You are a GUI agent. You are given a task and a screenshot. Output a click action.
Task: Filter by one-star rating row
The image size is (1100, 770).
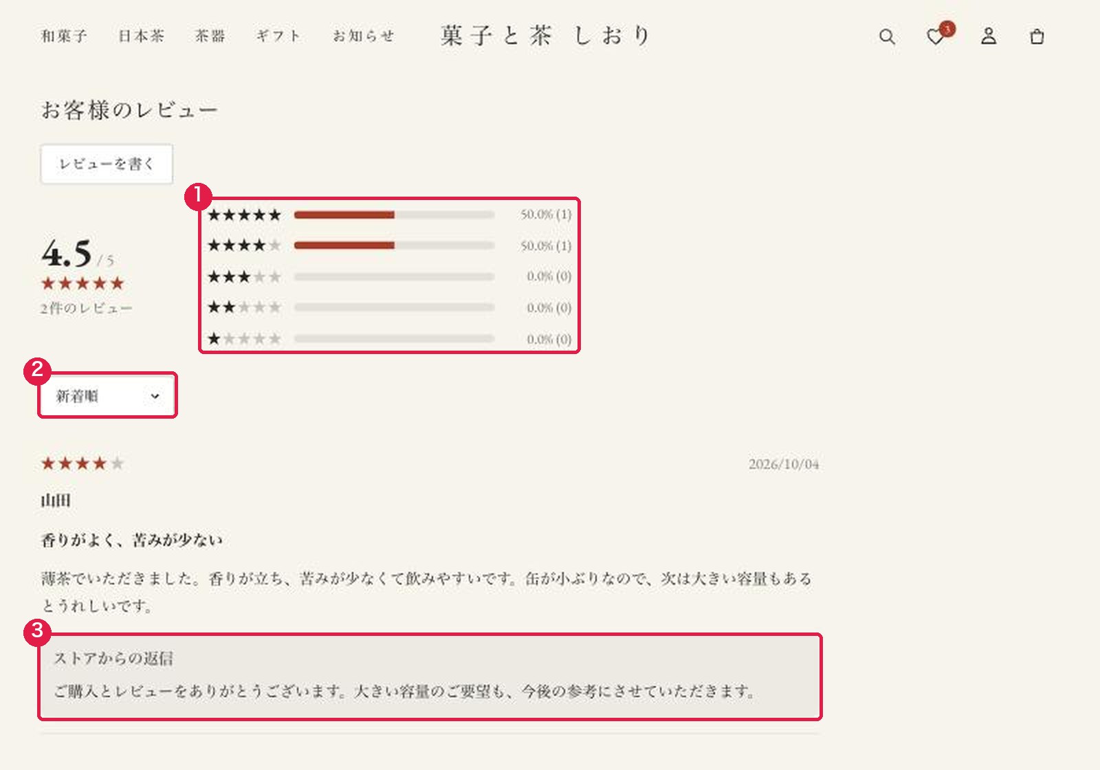[x=389, y=339]
